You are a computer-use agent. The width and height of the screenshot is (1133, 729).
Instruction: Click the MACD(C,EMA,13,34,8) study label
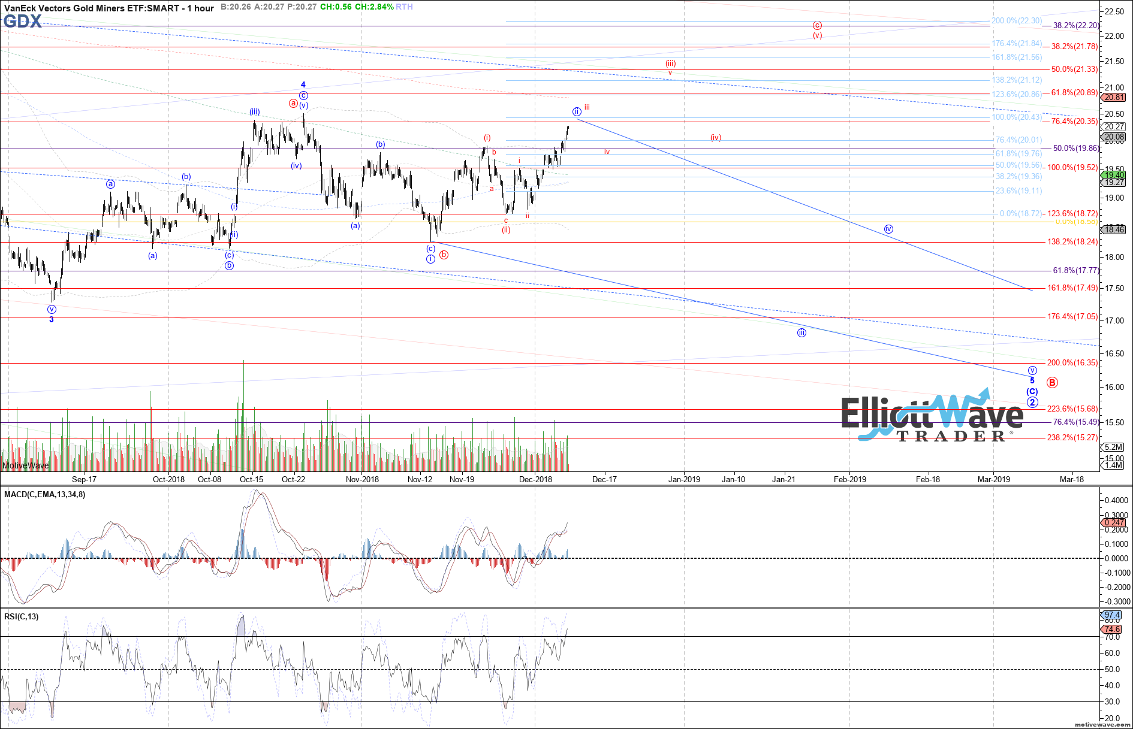click(x=45, y=494)
